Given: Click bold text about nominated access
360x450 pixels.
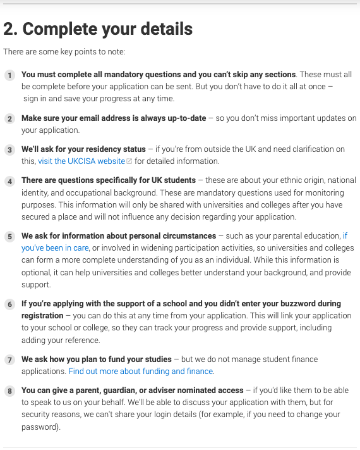Looking at the screenshot, I should coord(132,390).
